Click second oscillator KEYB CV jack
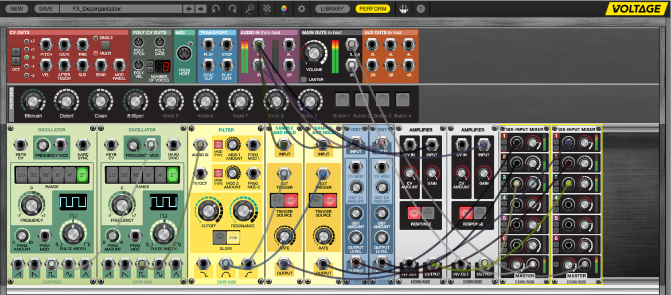Image resolution: width=671 pixels, height=295 pixels. 111,145
